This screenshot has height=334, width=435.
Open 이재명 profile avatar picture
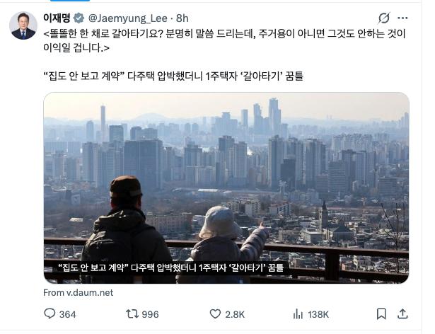tap(23, 25)
